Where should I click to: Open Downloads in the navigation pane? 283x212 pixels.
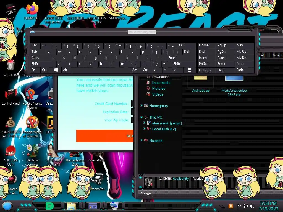pyautogui.click(x=161, y=77)
